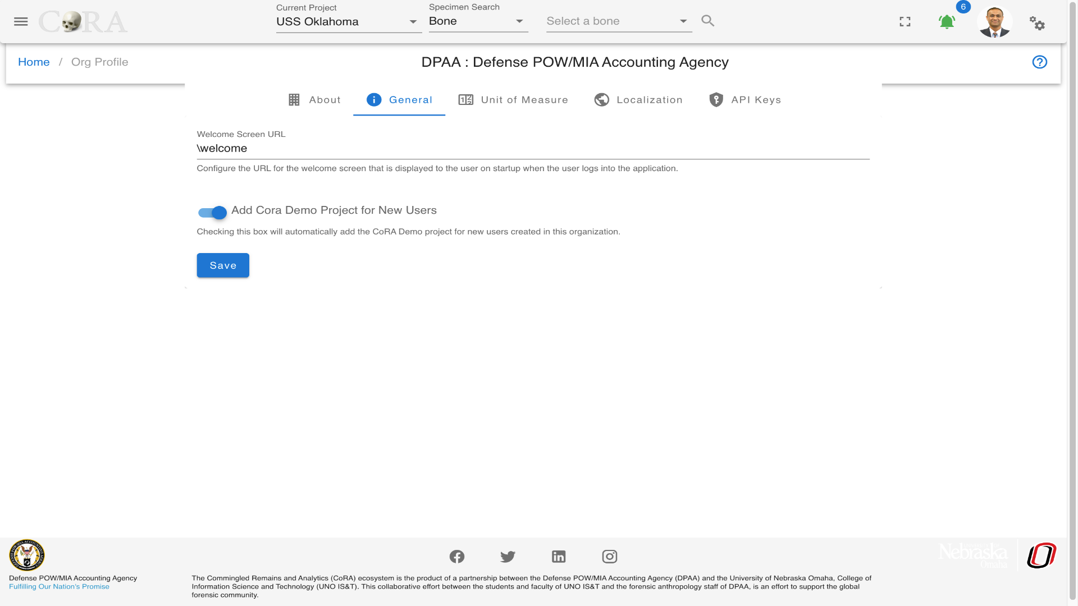Open Twitter page from footer
The height and width of the screenshot is (606, 1078).
[x=508, y=557]
